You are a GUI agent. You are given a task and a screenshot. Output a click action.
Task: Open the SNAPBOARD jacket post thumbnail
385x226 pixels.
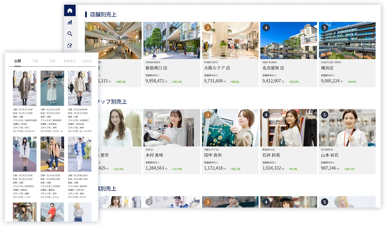tap(25, 88)
